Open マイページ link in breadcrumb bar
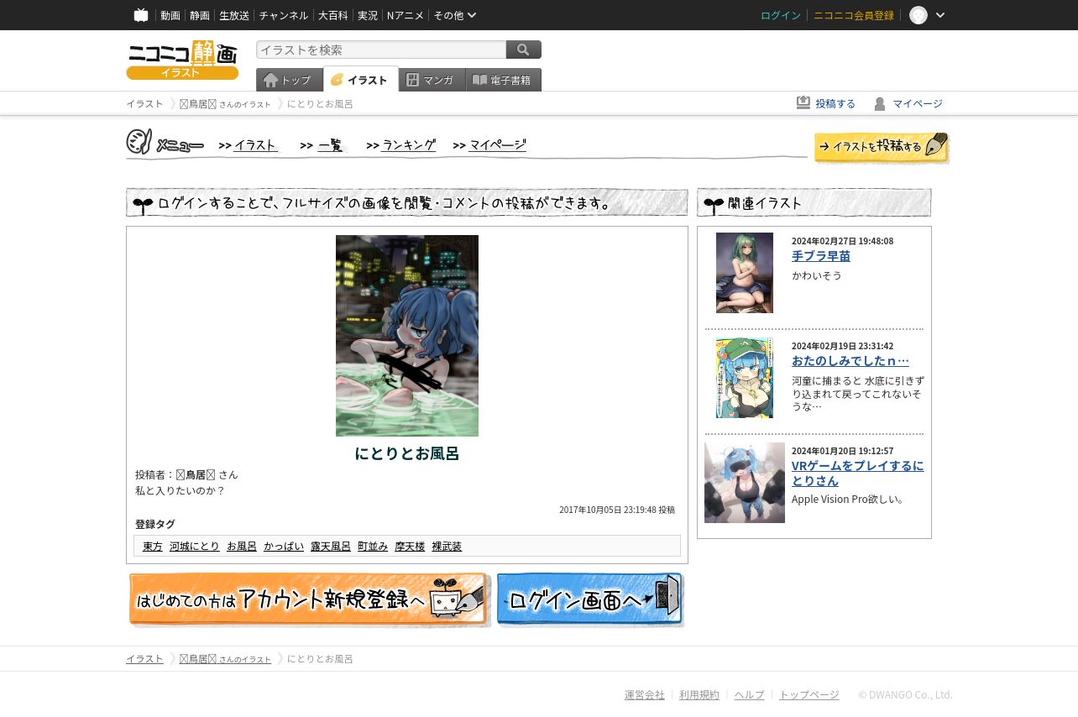Image resolution: width=1078 pixels, height=717 pixels. point(918,103)
